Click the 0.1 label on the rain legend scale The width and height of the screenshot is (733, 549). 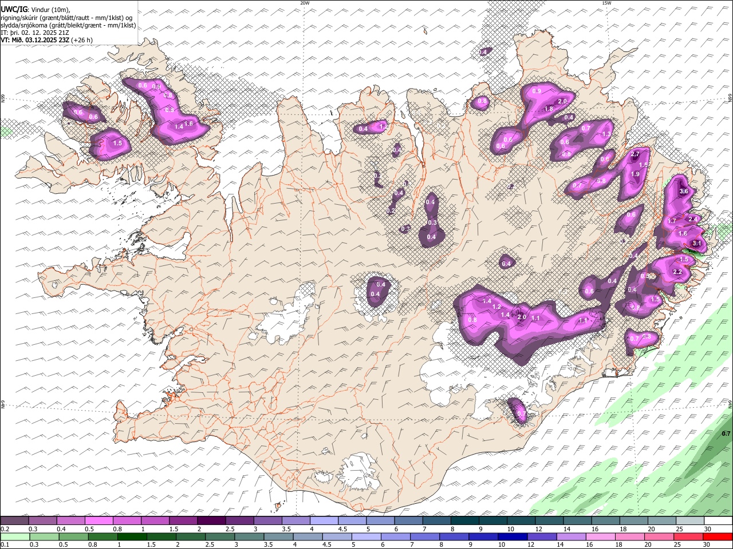tap(5, 545)
